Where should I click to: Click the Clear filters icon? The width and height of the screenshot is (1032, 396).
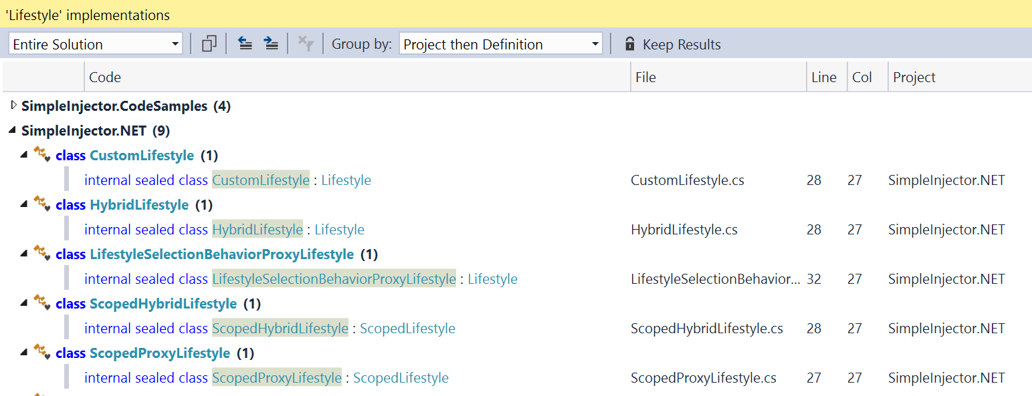[x=306, y=44]
